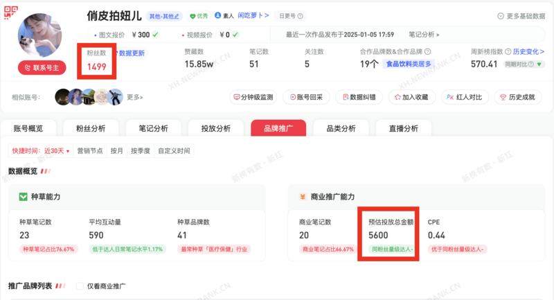
Task: Check the 仅看商业推广 checkbox
Action: point(80,286)
